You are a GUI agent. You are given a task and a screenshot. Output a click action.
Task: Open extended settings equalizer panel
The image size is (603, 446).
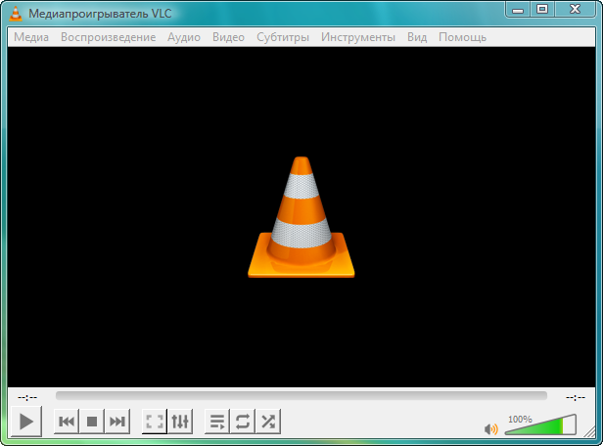point(180,422)
